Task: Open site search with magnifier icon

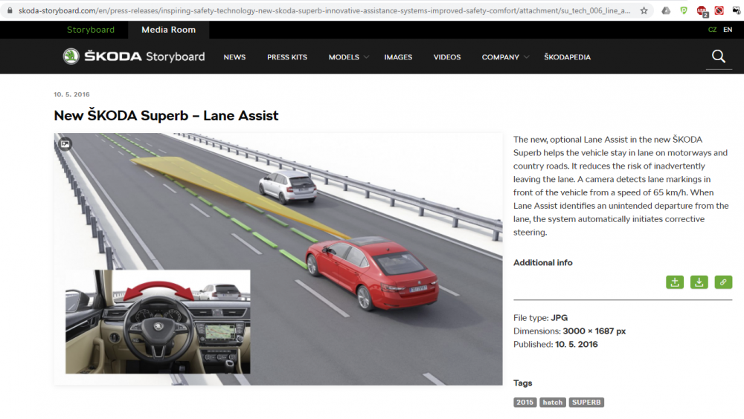Action: pos(719,56)
